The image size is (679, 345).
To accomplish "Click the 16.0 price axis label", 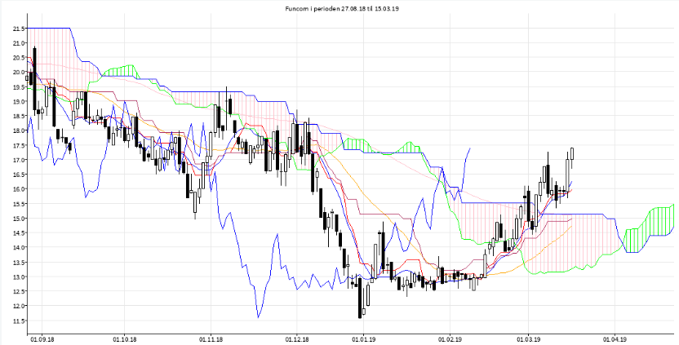I will [18, 189].
